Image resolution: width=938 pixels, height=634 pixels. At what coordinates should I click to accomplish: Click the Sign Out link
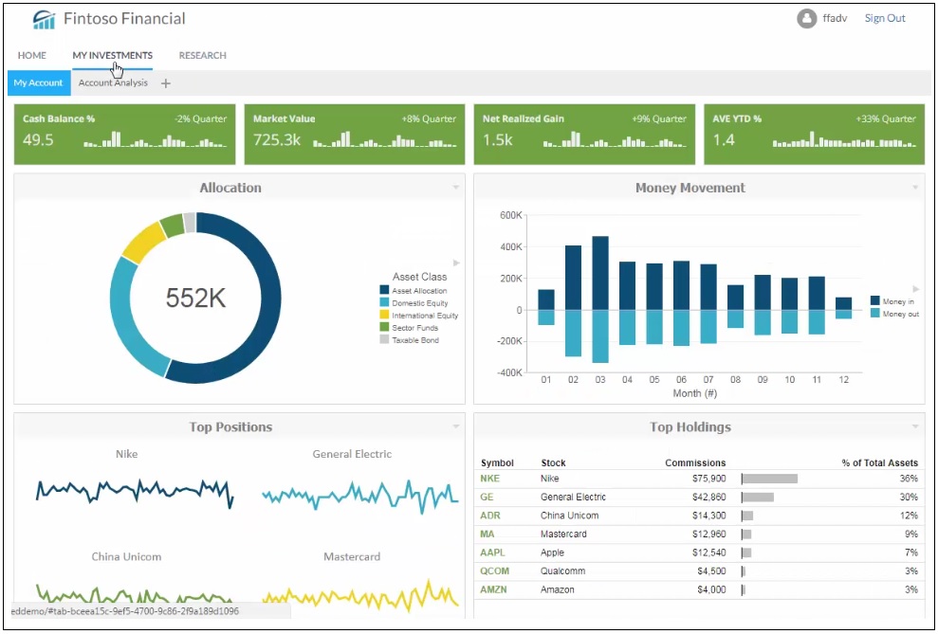click(x=885, y=19)
